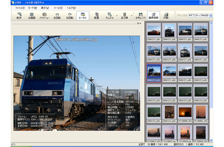Select the PC180630.JPG dark skyline thumbnail
Screen dimensions: 224x147
(201, 132)
